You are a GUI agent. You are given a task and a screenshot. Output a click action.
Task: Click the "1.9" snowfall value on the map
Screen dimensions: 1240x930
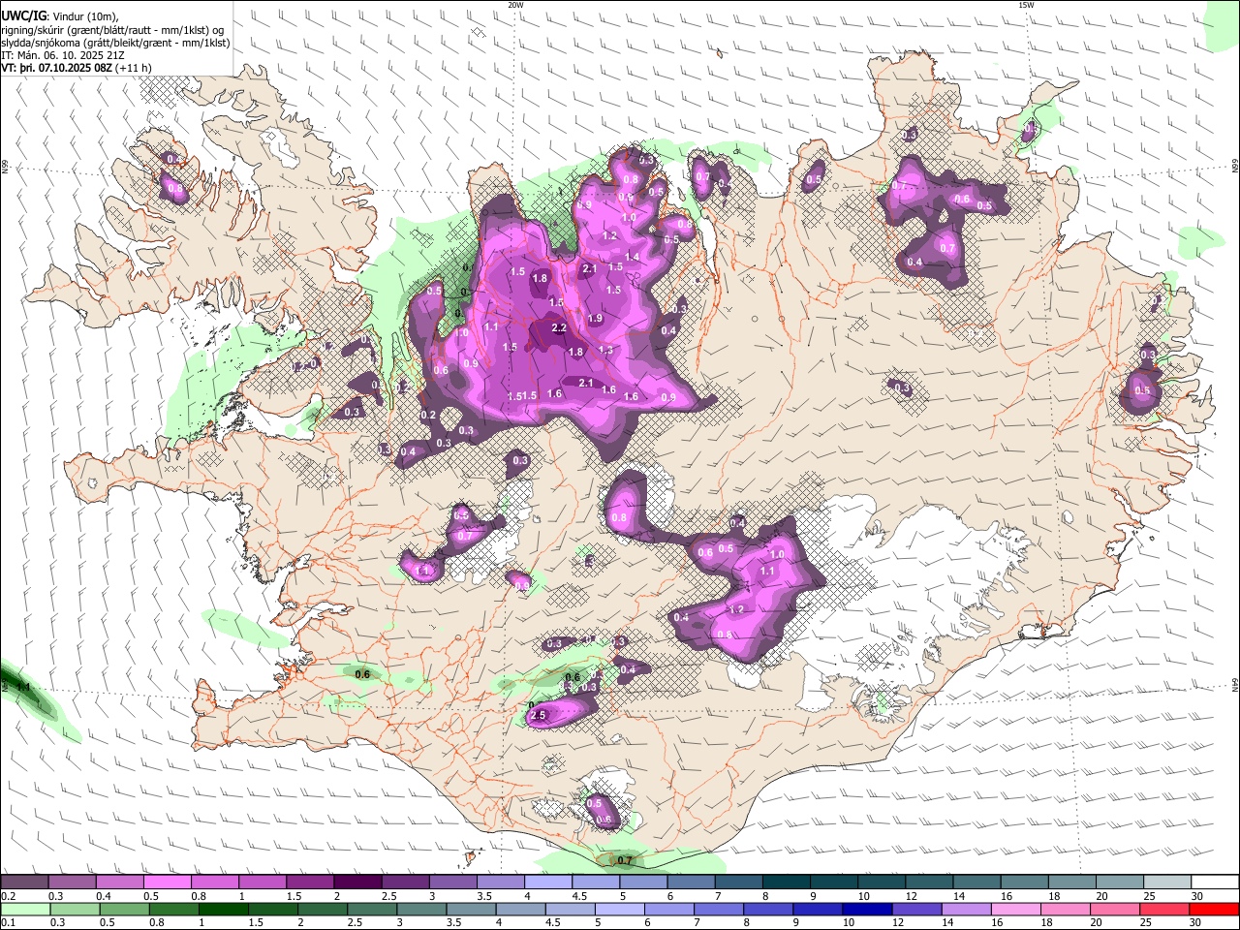(x=595, y=319)
